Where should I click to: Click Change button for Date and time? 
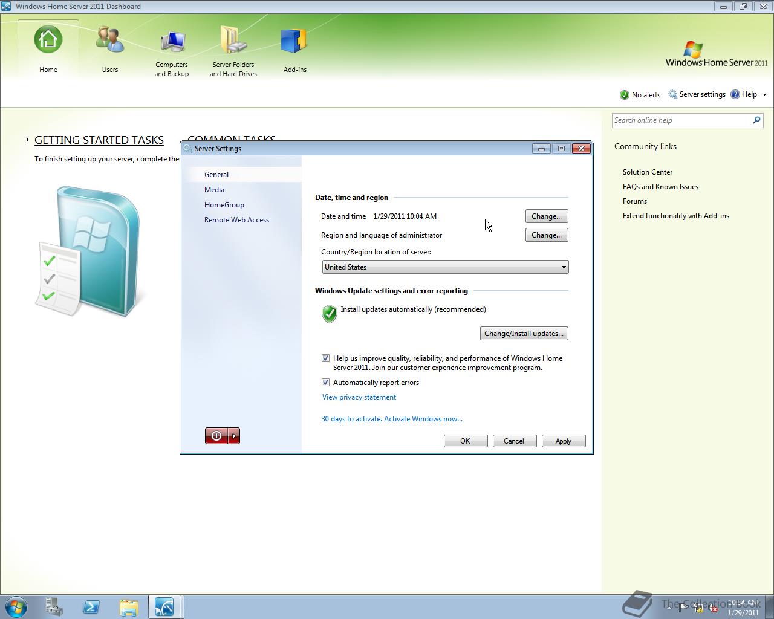tap(547, 216)
